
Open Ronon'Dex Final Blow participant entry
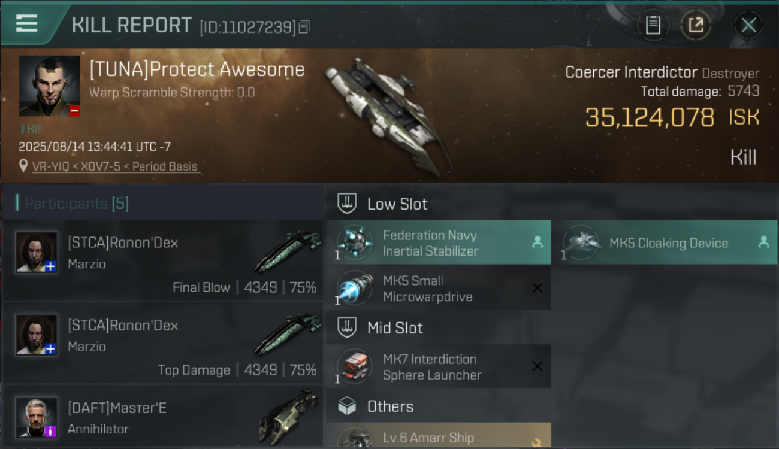[x=163, y=260]
